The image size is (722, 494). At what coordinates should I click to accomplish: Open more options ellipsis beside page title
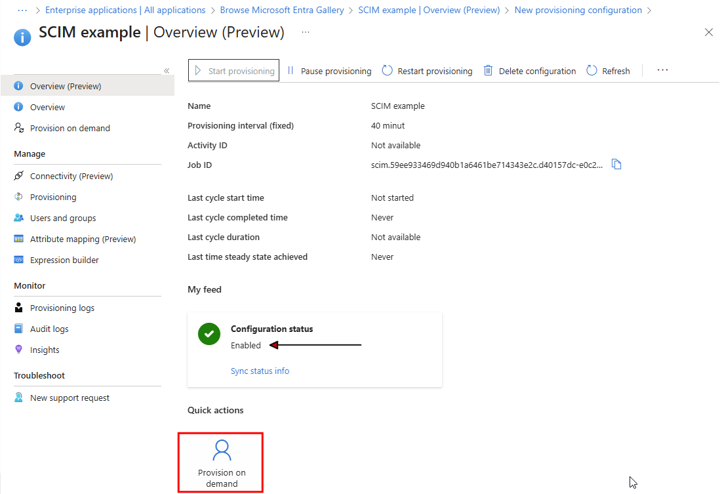pyautogui.click(x=306, y=31)
